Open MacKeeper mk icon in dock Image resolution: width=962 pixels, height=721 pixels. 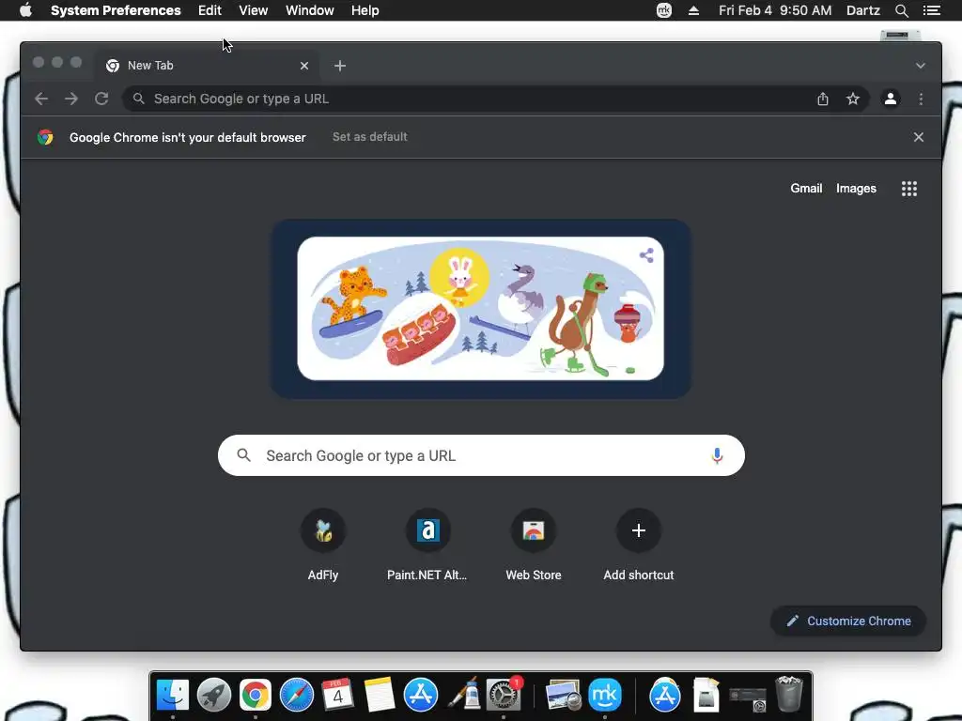pyautogui.click(x=605, y=696)
